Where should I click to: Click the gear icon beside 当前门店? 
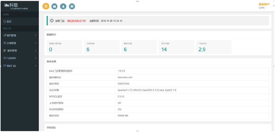pyautogui.click(x=52, y=21)
